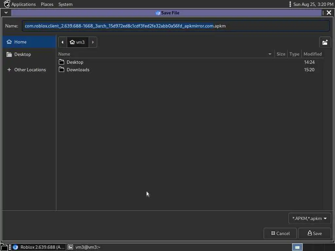Click the workspace switcher in bottom panel
Screen dimensions: 335x251
click(297, 247)
